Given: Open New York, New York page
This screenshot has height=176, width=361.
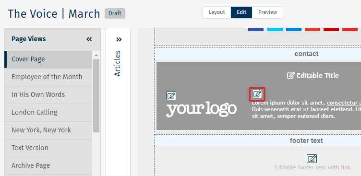Looking at the screenshot, I should (48, 130).
